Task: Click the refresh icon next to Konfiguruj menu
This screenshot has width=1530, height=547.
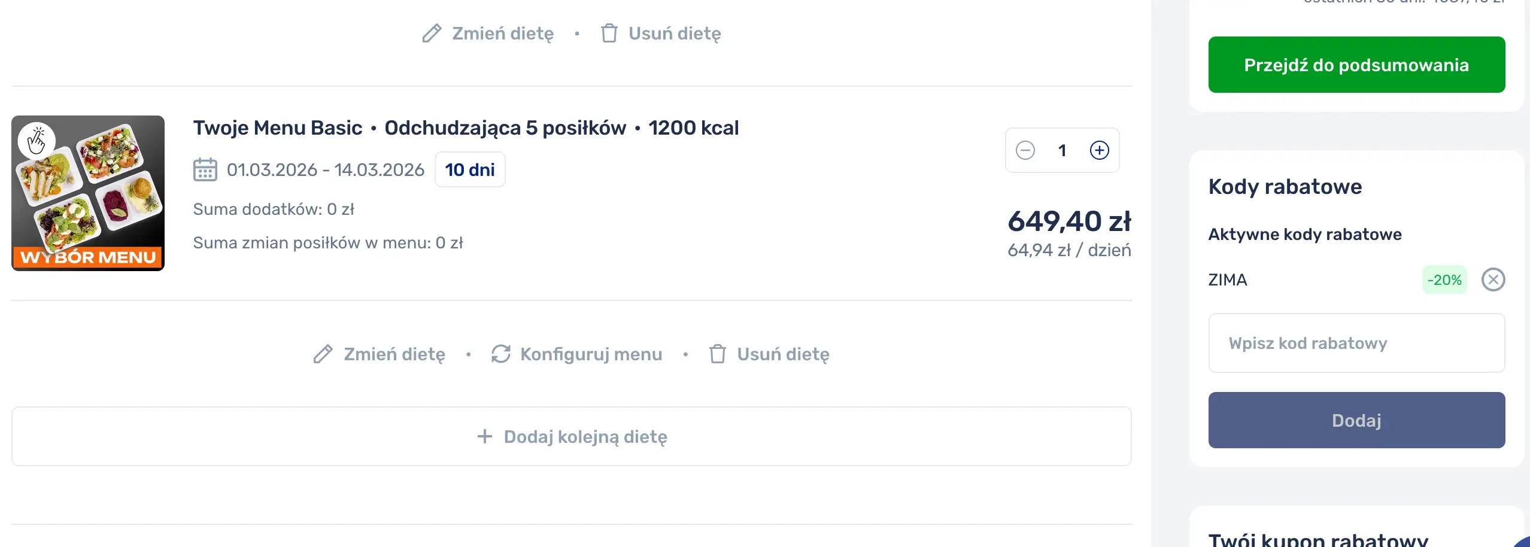Action: 502,354
